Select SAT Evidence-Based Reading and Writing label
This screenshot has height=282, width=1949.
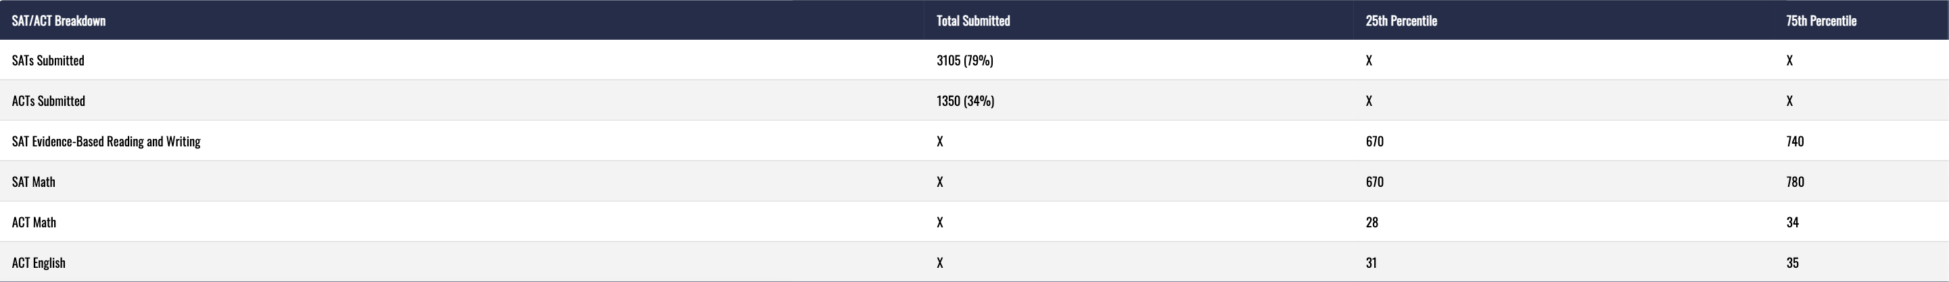click(106, 142)
